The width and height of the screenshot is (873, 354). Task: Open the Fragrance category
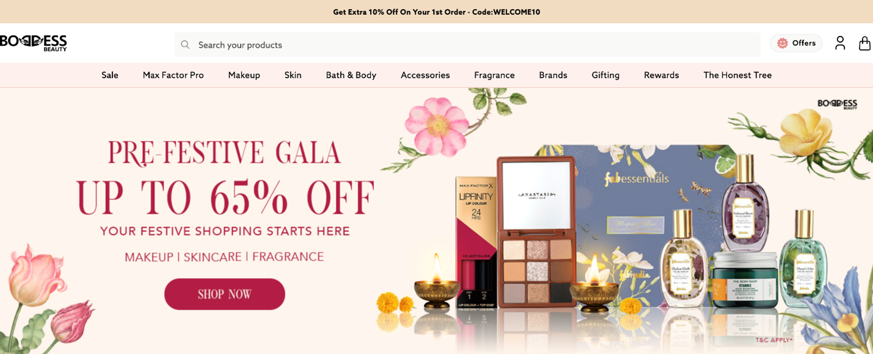[x=494, y=75]
